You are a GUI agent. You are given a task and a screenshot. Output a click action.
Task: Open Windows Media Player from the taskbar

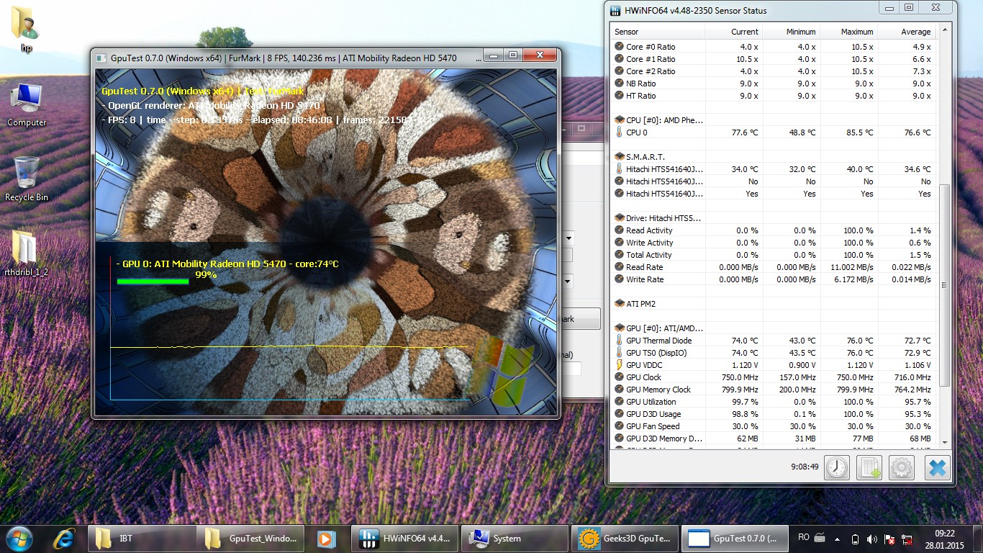tap(326, 538)
